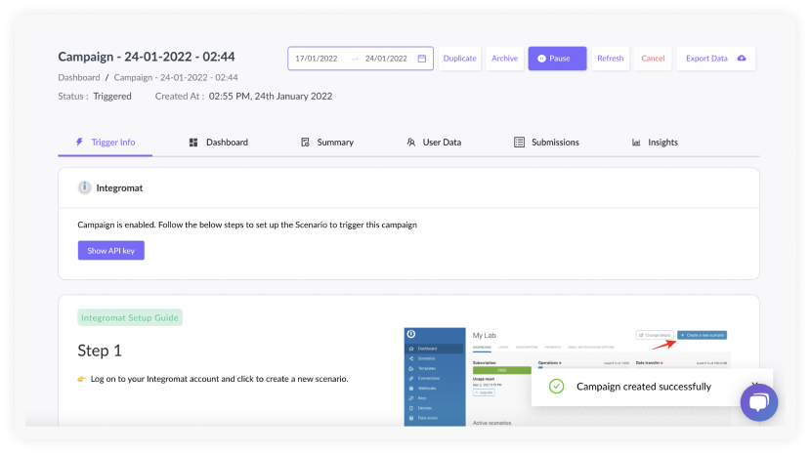Screen dimensions: 811x454
Task: Click the Step 1 heading
Action: coord(100,351)
